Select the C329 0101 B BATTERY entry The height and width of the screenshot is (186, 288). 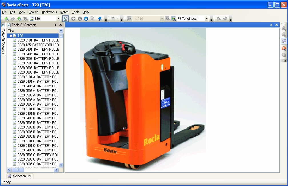click(x=36, y=109)
